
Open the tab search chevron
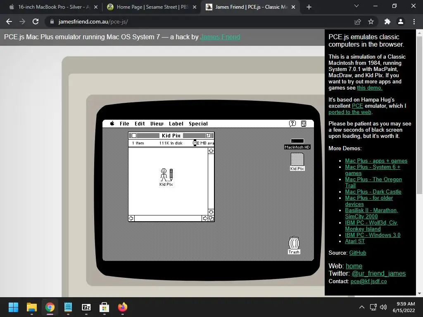pyautogui.click(x=356, y=6)
